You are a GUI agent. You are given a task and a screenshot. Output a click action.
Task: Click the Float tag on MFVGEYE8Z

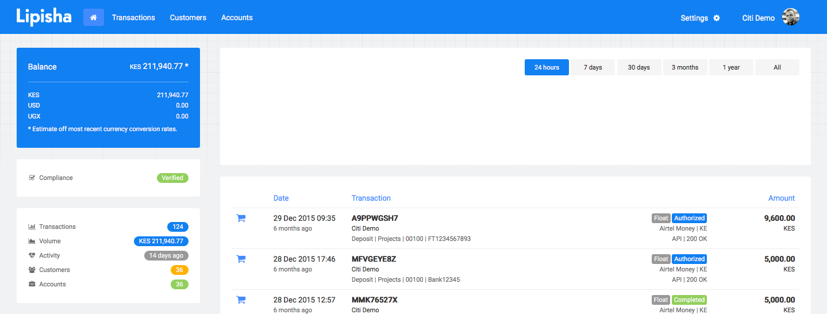pyautogui.click(x=661, y=259)
